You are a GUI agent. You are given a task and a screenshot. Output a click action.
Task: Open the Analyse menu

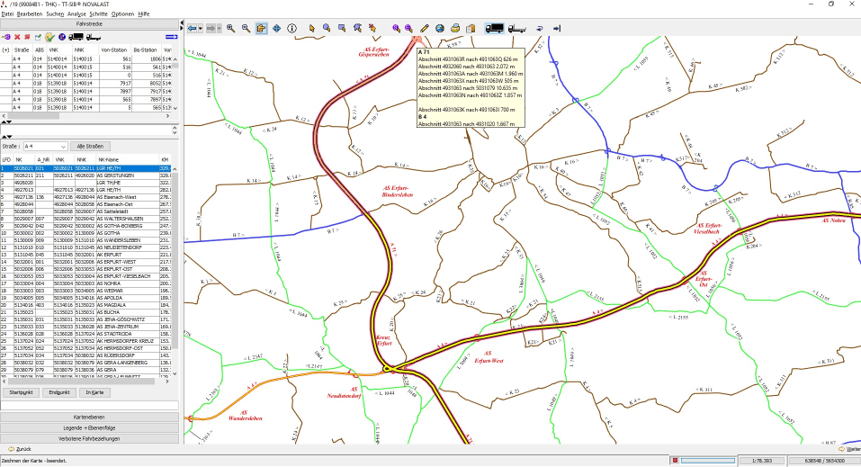[x=76, y=13]
